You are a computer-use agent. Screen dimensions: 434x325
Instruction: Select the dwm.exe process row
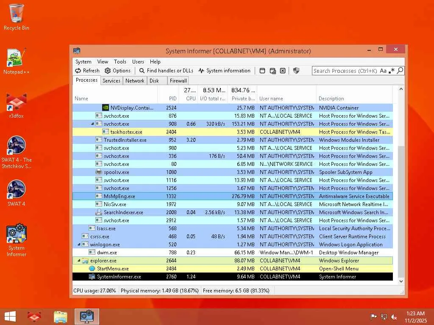click(x=233, y=252)
